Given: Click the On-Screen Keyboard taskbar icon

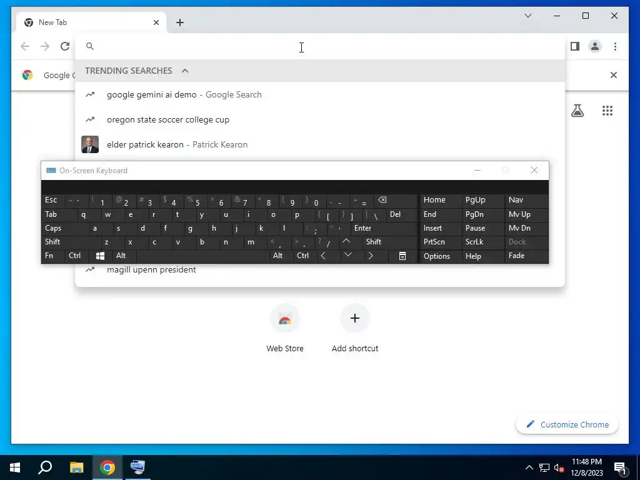Looking at the screenshot, I should point(137,467).
